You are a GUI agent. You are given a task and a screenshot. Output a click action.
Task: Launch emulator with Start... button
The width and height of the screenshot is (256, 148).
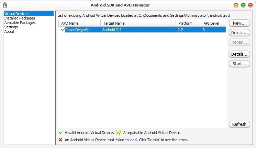coord(239,64)
